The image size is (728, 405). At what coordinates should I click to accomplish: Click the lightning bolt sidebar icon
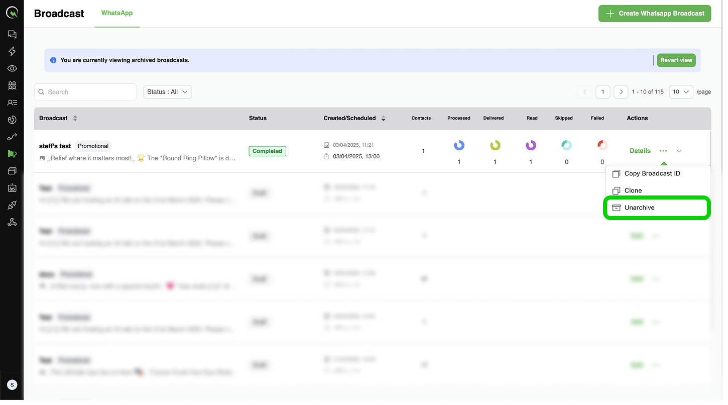(x=12, y=51)
